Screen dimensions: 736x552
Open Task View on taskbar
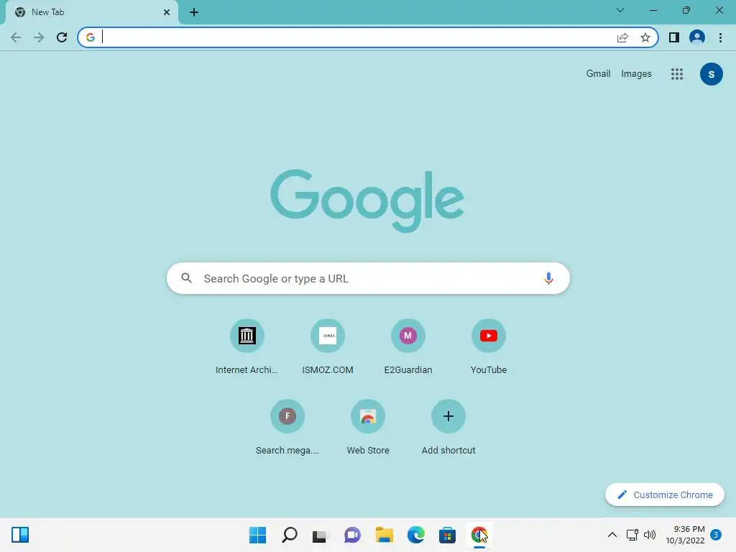coord(321,535)
